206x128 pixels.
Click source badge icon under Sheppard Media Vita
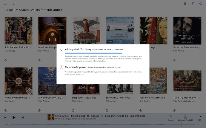(x=73, y=110)
